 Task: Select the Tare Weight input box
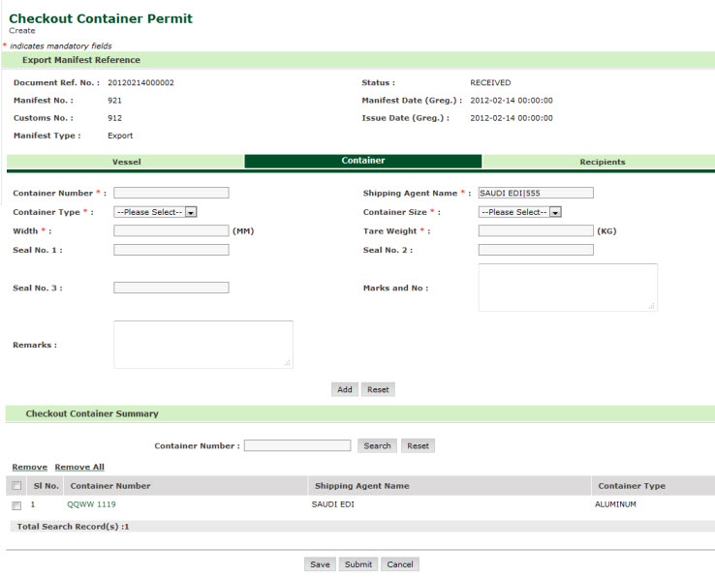pyautogui.click(x=535, y=231)
